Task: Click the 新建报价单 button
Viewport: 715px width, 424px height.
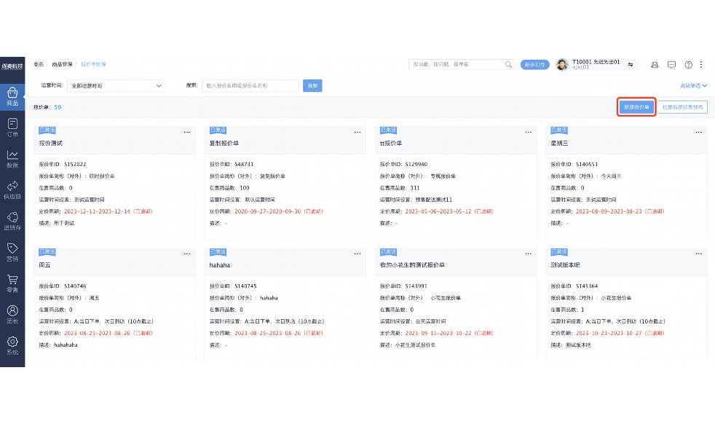Action: (636, 106)
